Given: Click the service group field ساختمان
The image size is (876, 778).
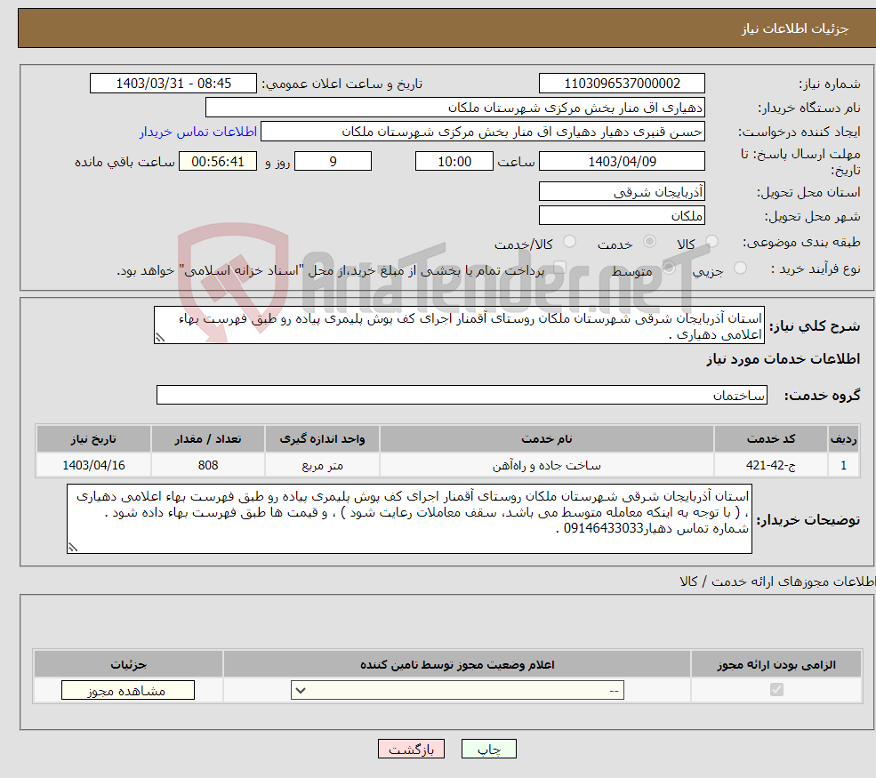Looking at the screenshot, I should (462, 395).
